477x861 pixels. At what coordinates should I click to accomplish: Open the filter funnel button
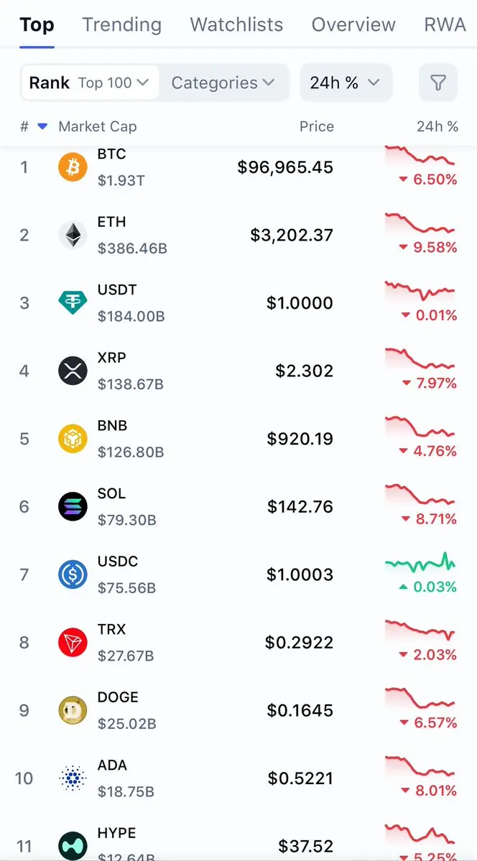437,83
